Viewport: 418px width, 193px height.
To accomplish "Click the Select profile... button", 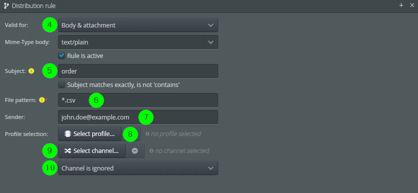I will click(x=90, y=134).
